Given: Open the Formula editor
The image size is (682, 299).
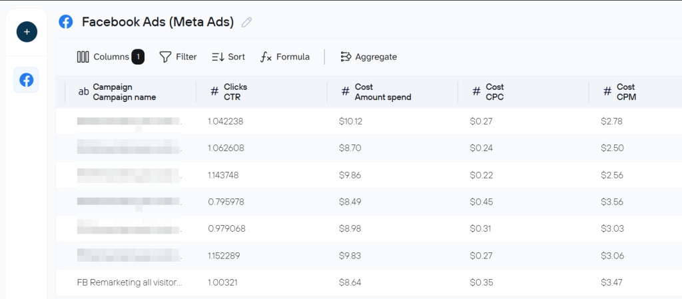Looking at the screenshot, I should [285, 57].
